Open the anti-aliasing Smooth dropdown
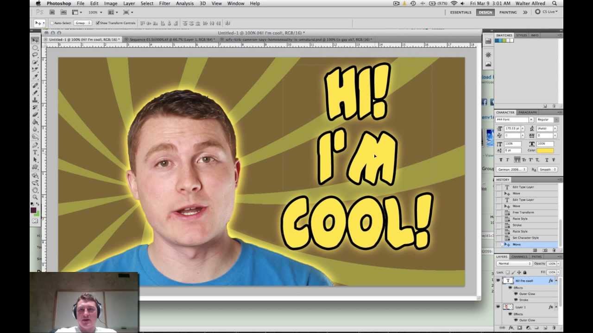The height and width of the screenshot is (333, 593). (x=548, y=170)
